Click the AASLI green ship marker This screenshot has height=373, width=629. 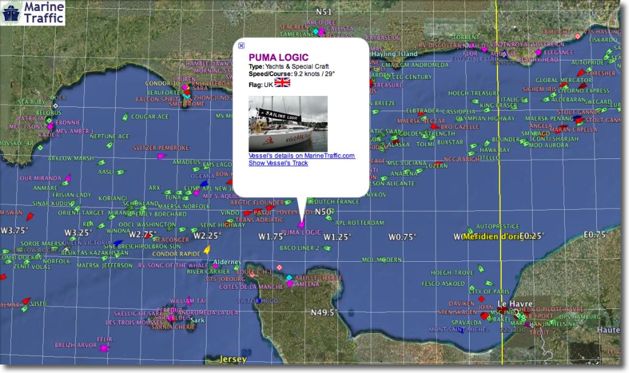point(121,172)
